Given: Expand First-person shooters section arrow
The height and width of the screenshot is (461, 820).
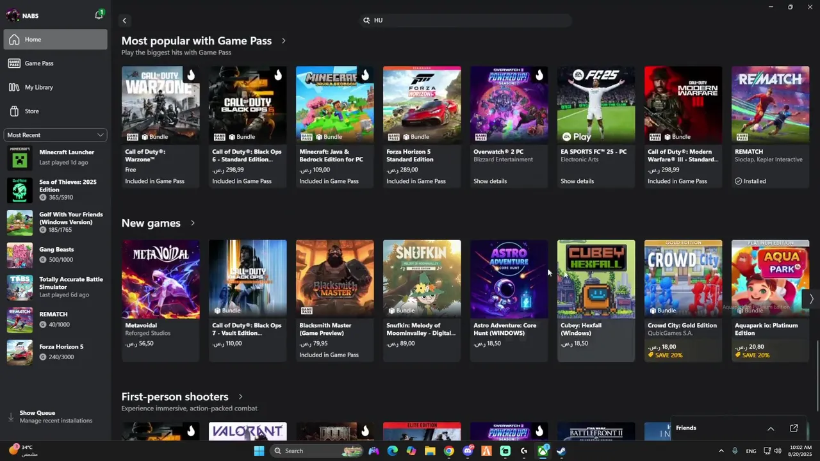Looking at the screenshot, I should [x=240, y=397].
